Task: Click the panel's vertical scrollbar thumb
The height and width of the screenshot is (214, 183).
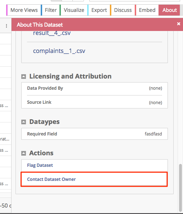Action: (x=180, y=188)
